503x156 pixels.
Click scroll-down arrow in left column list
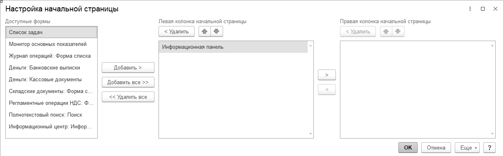[x=311, y=134]
